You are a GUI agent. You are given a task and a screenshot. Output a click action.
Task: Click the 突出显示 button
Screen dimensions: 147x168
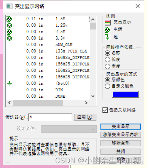pos(121,126)
